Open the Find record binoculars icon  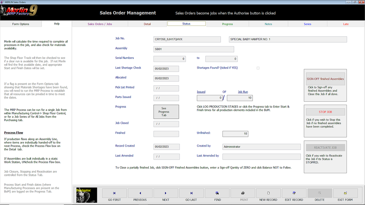[x=217, y=193]
